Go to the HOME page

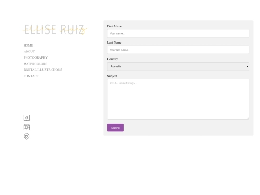(28, 45)
